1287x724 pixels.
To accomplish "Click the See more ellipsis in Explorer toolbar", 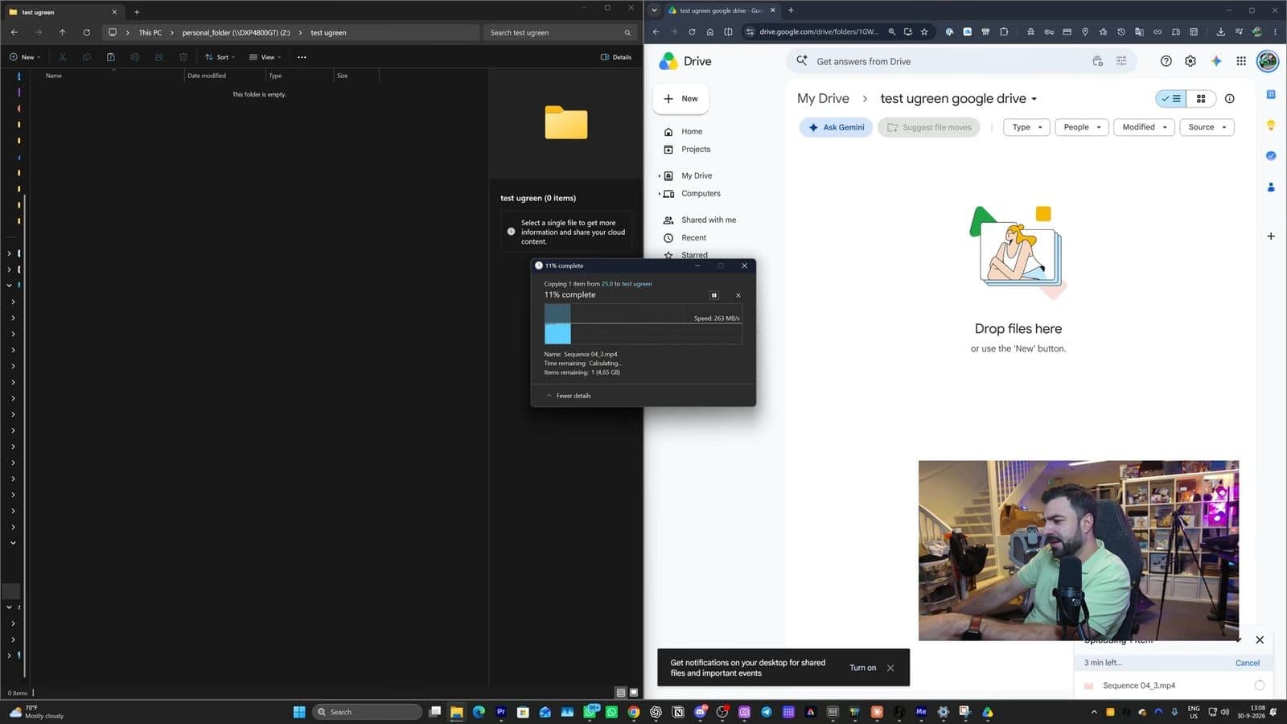I will point(302,57).
